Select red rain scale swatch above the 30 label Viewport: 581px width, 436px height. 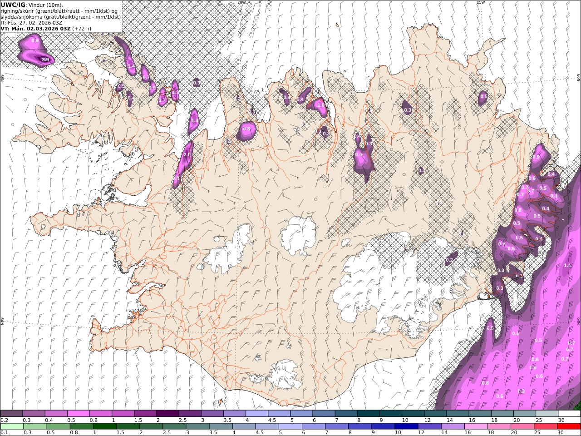coord(569,426)
